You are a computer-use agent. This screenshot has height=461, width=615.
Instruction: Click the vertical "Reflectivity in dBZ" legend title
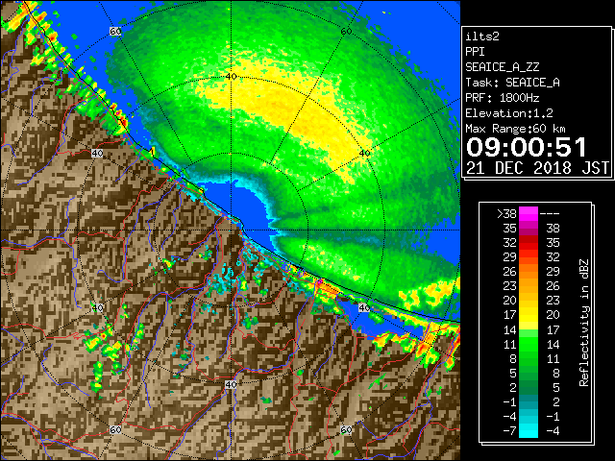tap(583, 323)
